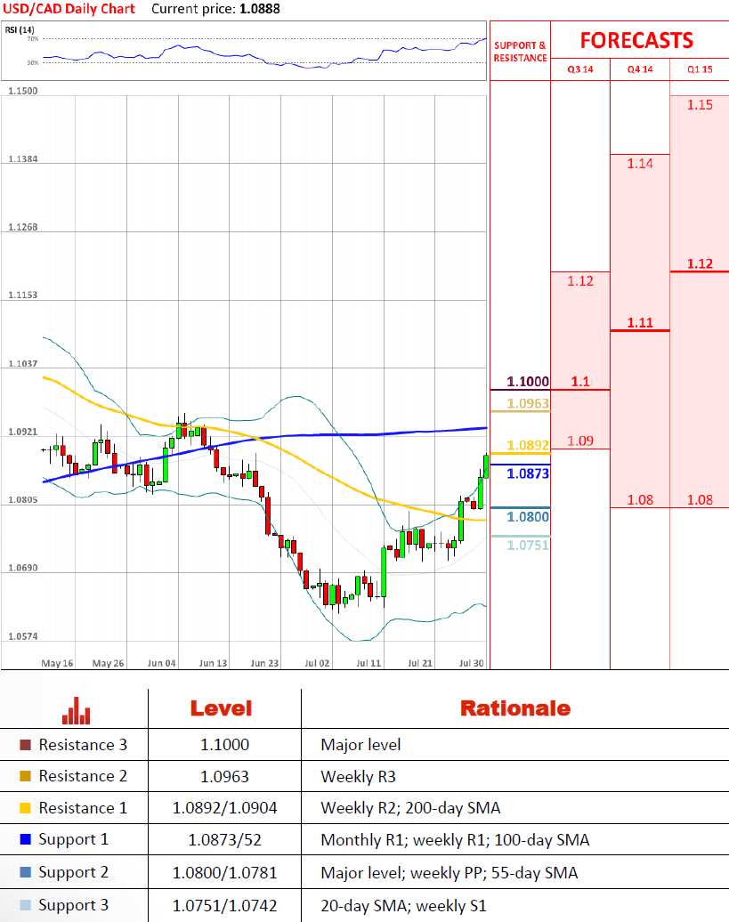The image size is (729, 922).
Task: Click the 1.15 forecast value in Q1 15
Action: (700, 105)
